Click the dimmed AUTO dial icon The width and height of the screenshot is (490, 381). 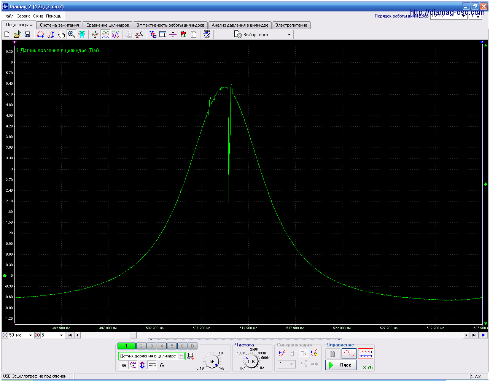pyautogui.click(x=129, y=35)
